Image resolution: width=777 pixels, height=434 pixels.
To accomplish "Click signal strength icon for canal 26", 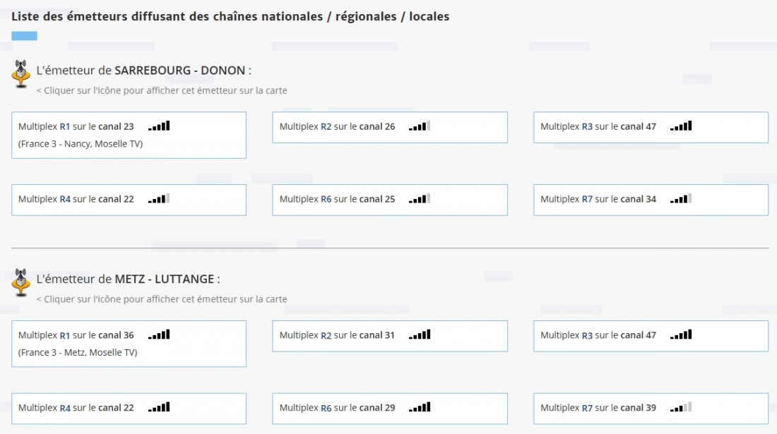I will [x=420, y=126].
